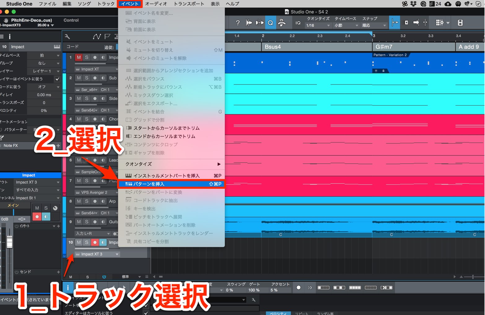Click the arrangement zoom slider at bottom right
The height and width of the screenshot is (315, 485).
click(x=473, y=277)
